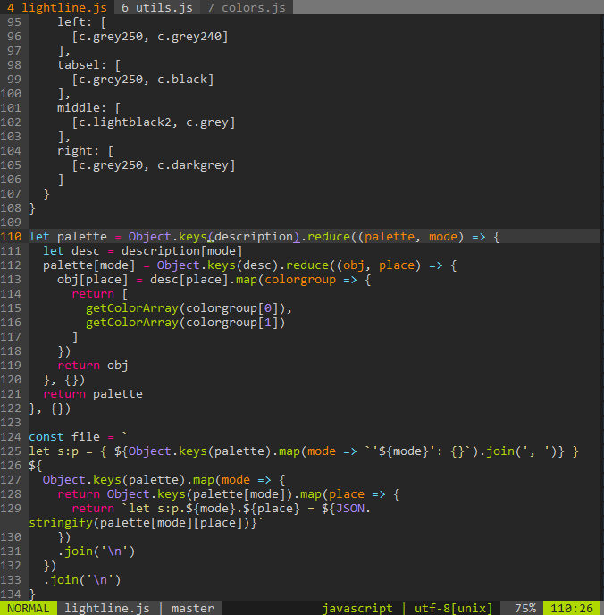Click 'let s:p' on line 125
Image resolution: width=604 pixels, height=615 pixels.
point(54,451)
